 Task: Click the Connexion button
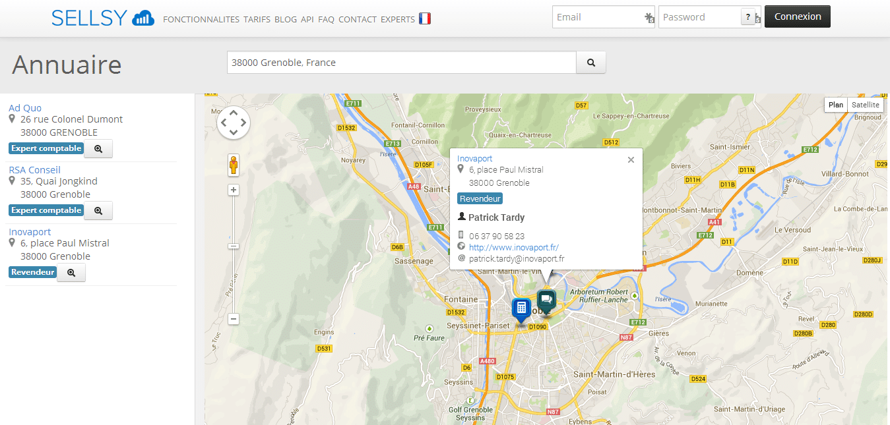(798, 16)
